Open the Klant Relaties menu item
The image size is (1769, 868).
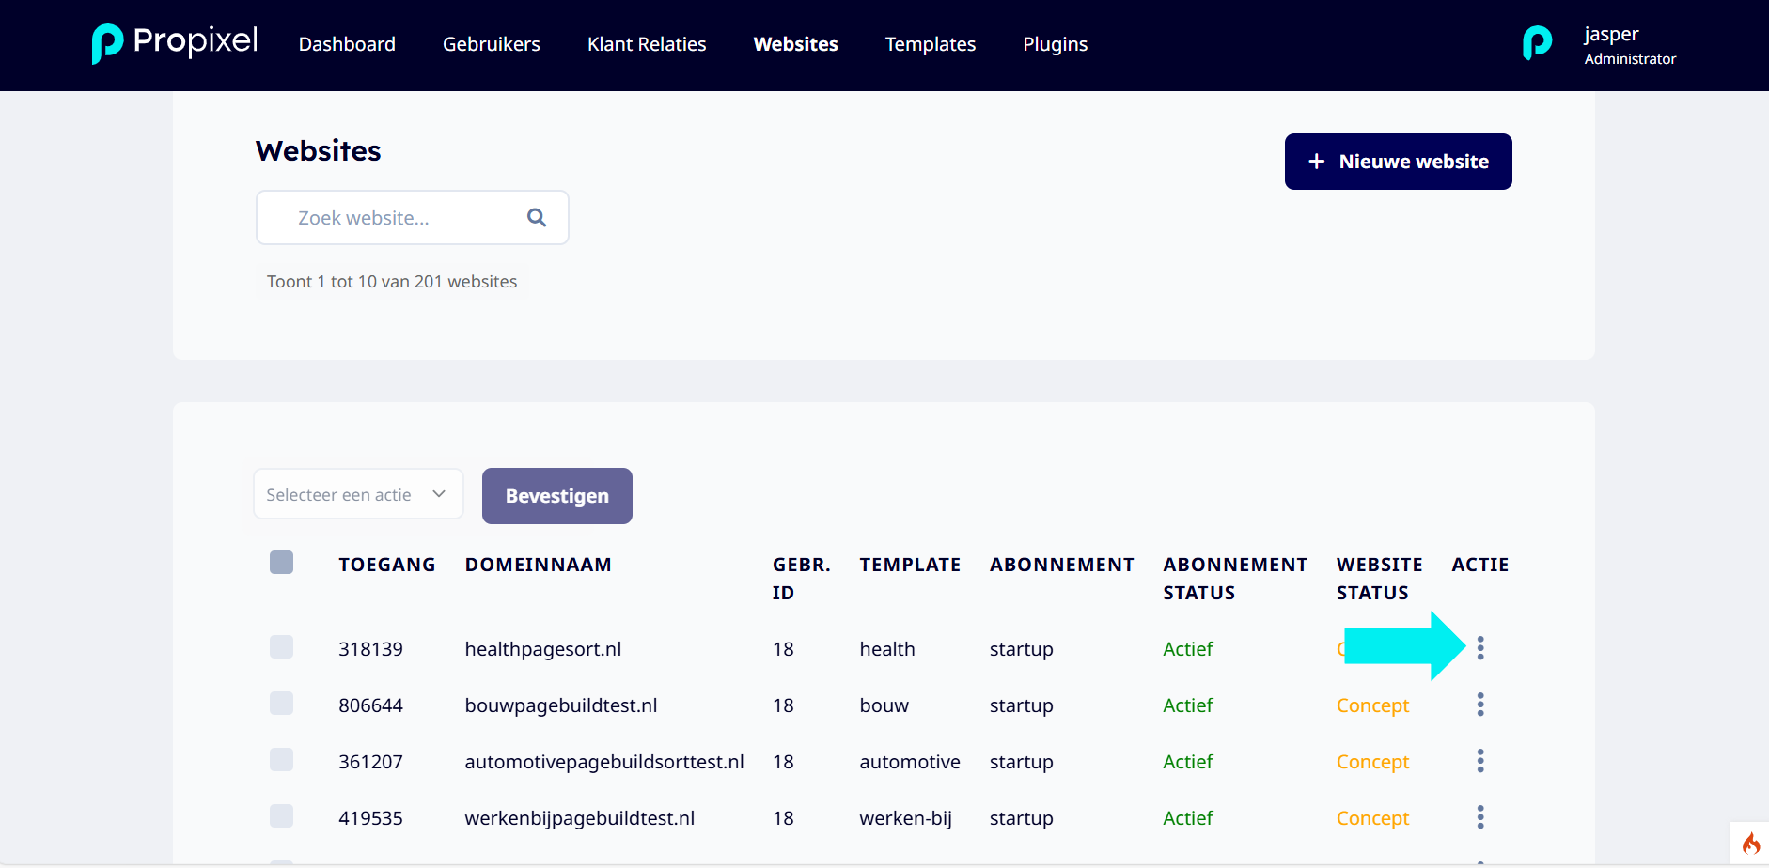pos(647,44)
